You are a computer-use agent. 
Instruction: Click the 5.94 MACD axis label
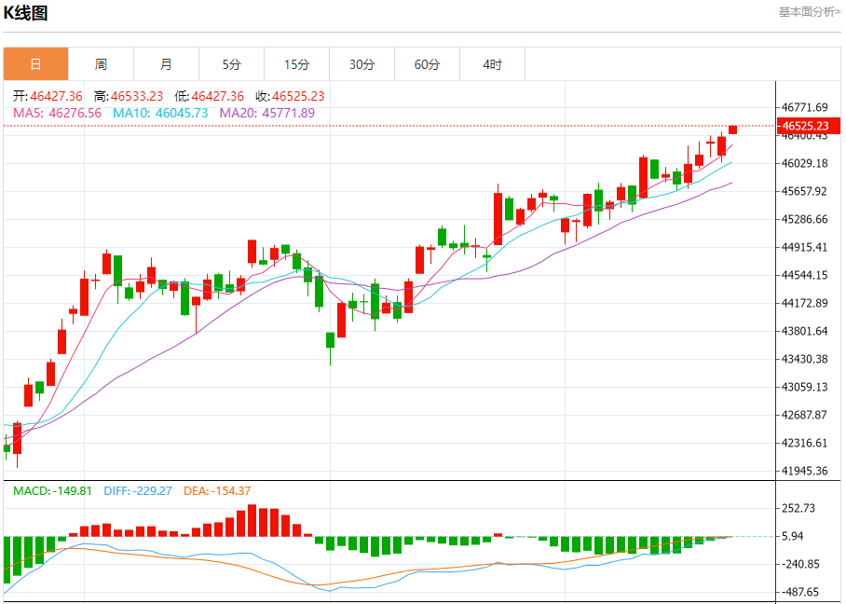(x=793, y=536)
